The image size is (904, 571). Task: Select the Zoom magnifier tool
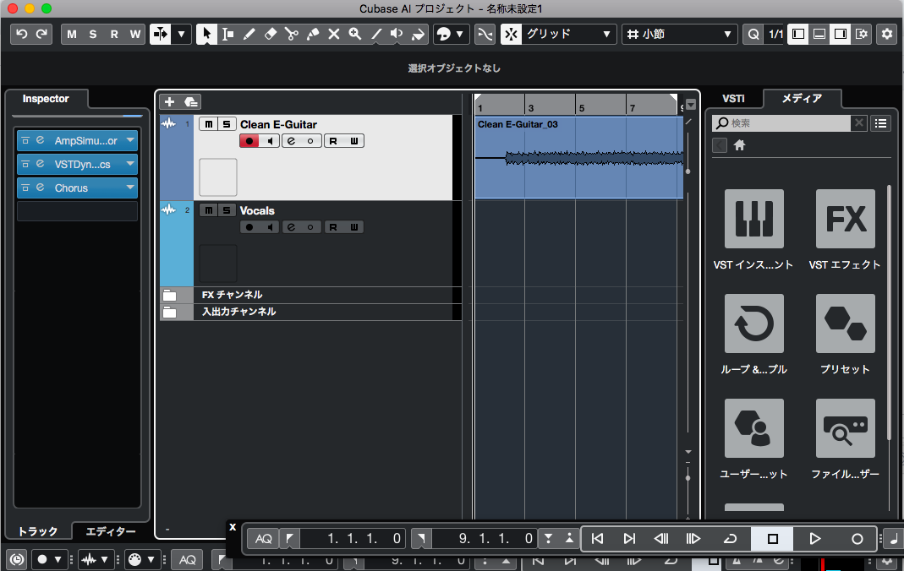354,34
